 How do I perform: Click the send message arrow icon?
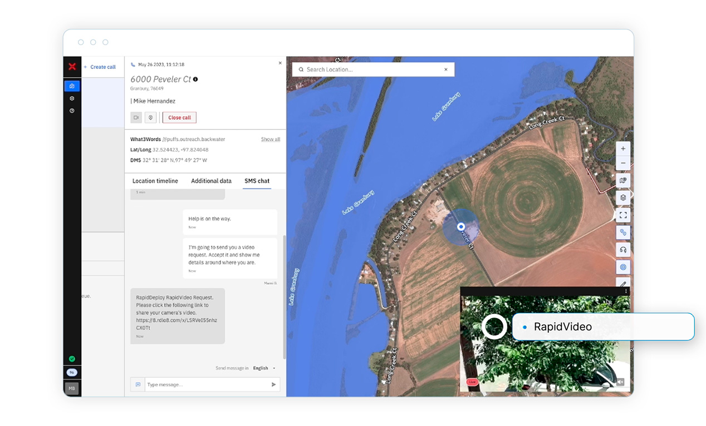click(273, 384)
